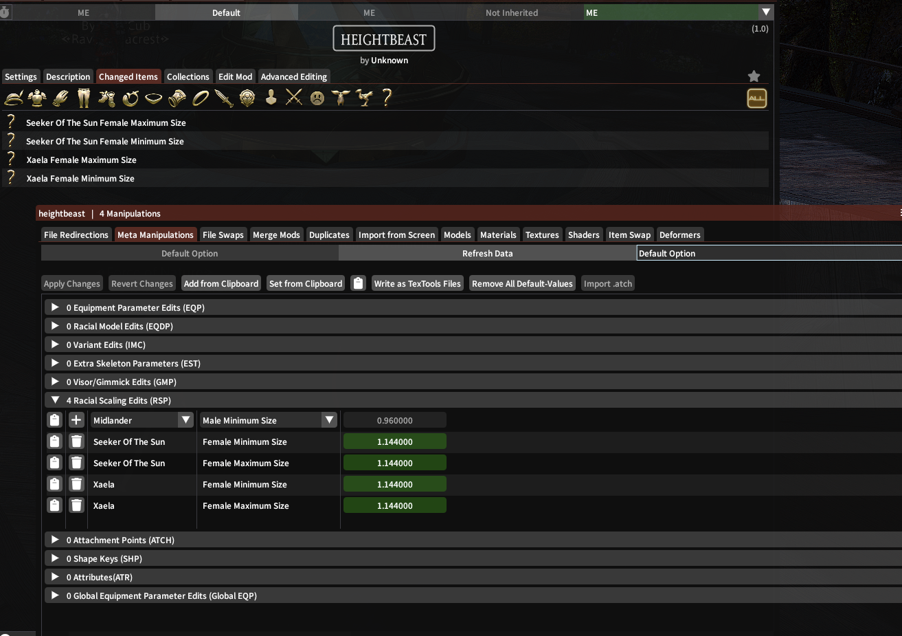Click Add from Clipboard button
Viewport: 902px width, 636px height.
[221, 283]
